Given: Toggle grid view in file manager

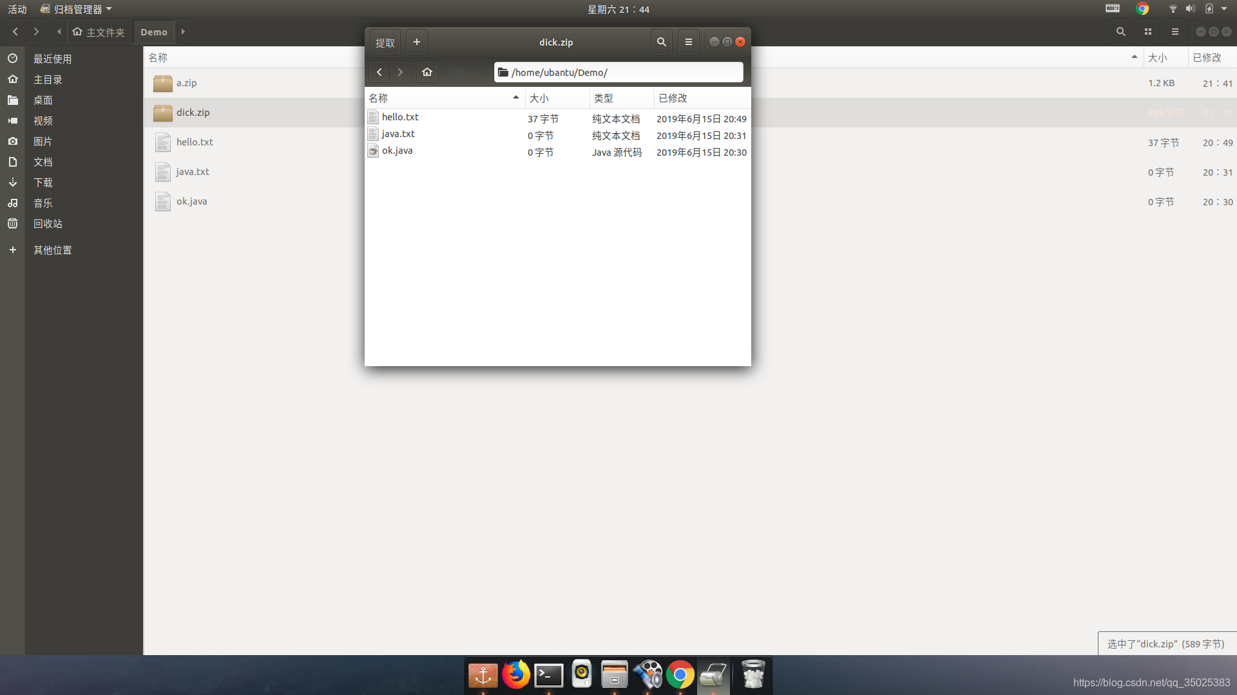Looking at the screenshot, I should tap(1147, 32).
